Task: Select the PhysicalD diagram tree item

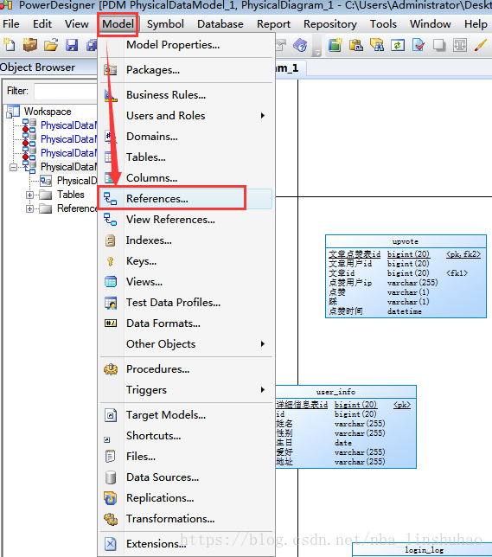Action: (x=77, y=181)
